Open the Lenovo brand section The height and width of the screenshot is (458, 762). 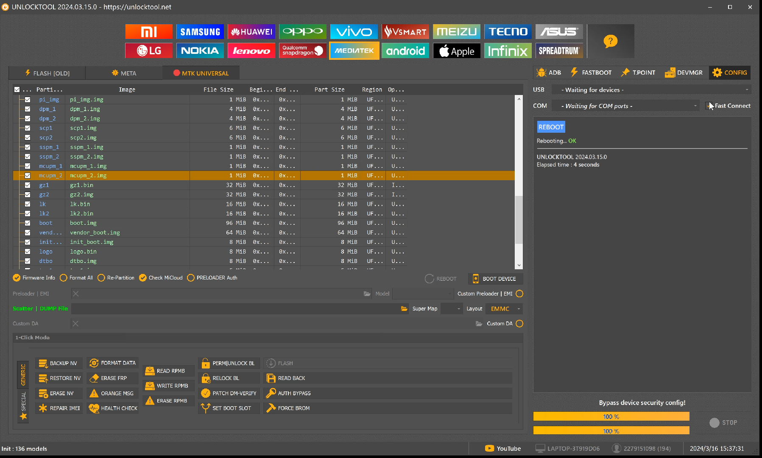point(251,50)
